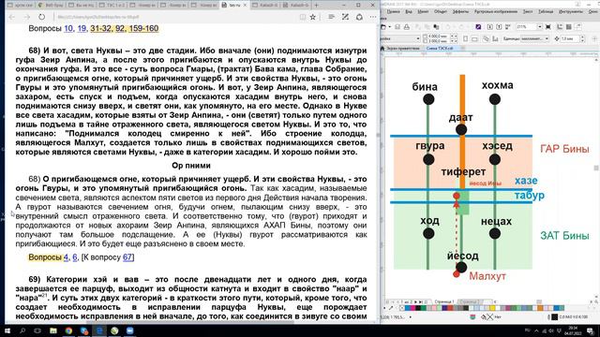This screenshot has height=337, width=600.
Task: Add page to favorites with star icon
Action: coord(312,17)
